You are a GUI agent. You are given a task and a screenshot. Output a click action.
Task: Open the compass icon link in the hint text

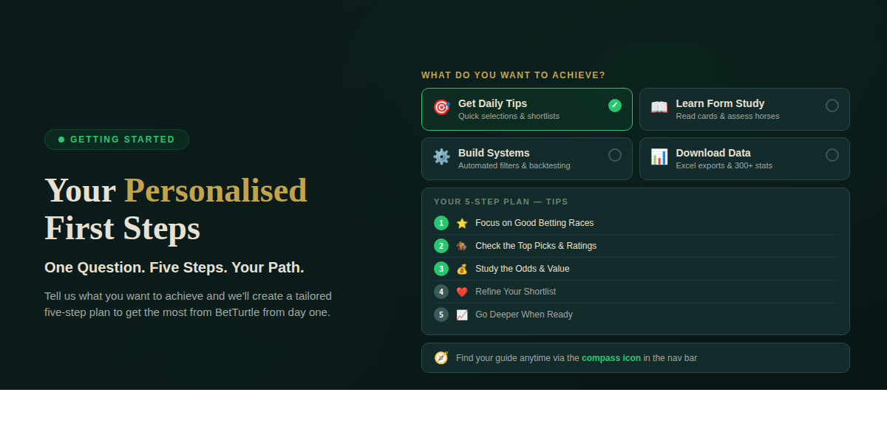click(x=611, y=357)
